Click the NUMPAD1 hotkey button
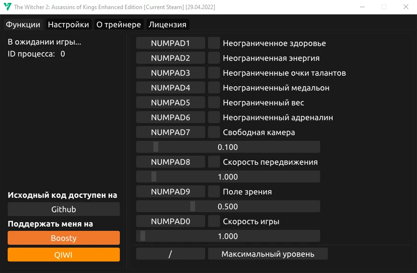Viewport: 417px width, 273px height. tap(171, 43)
